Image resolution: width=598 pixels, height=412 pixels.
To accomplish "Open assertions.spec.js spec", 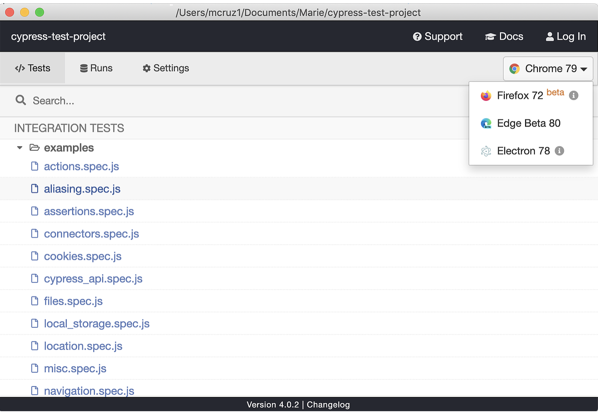I will click(x=89, y=212).
